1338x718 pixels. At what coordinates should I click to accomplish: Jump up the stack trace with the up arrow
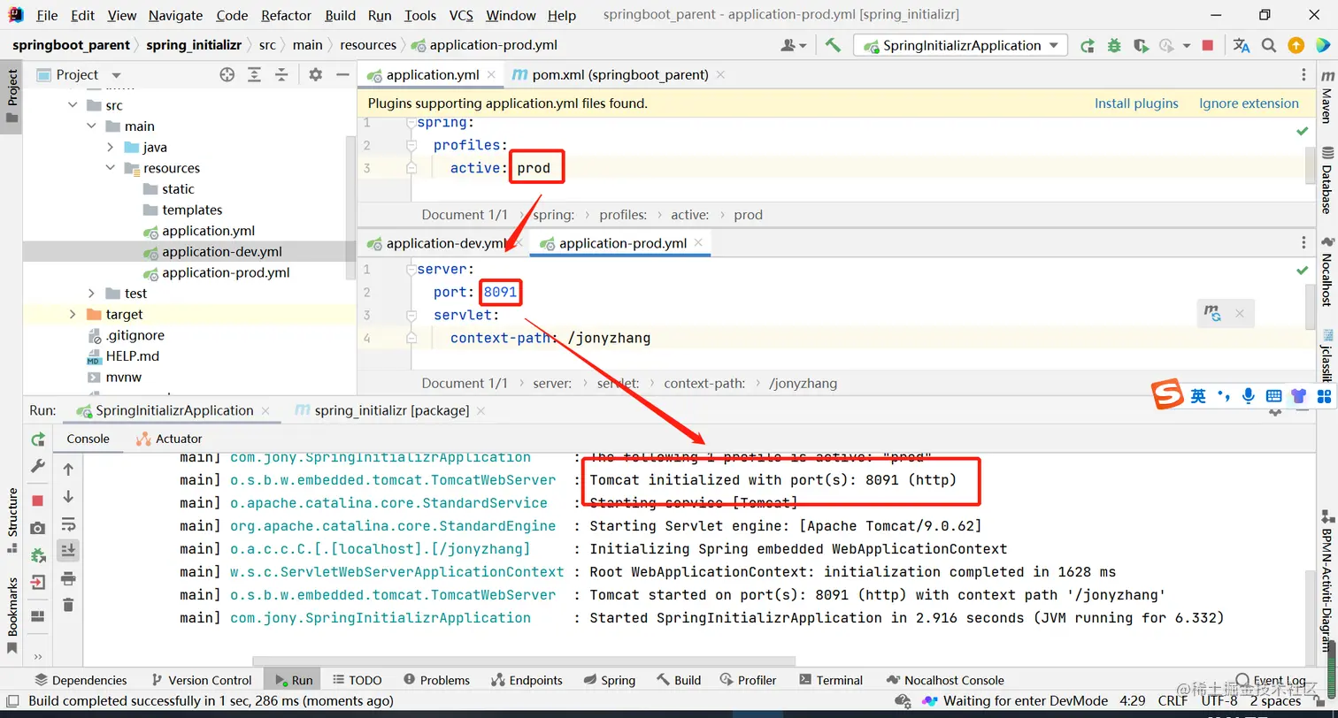[x=68, y=470]
